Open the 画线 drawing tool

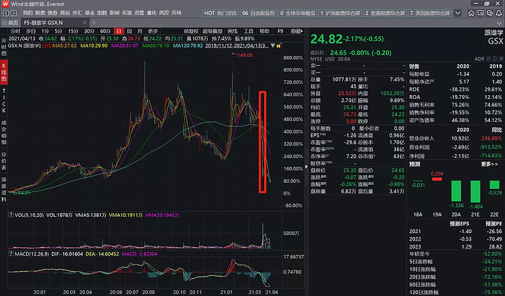[x=232, y=31]
